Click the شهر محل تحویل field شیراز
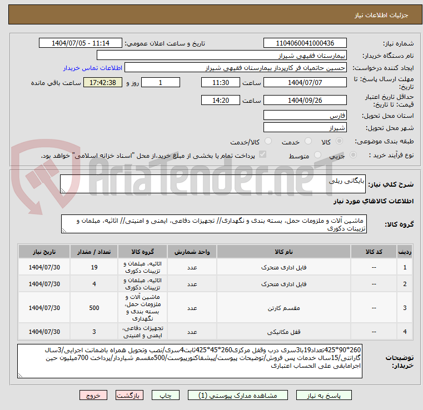Screen dimensions: 423x410 (x=305, y=127)
